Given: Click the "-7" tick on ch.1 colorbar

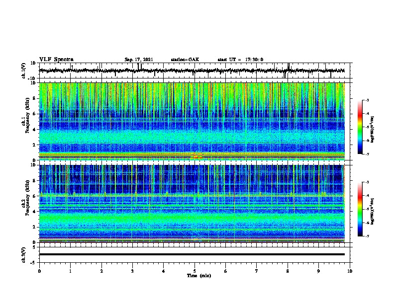Looking at the screenshot, I should 367,154.
